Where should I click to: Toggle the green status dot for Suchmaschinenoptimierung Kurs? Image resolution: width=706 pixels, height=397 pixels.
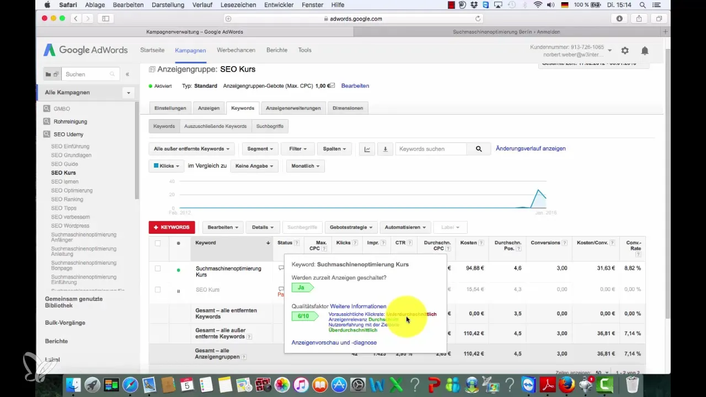point(178,270)
